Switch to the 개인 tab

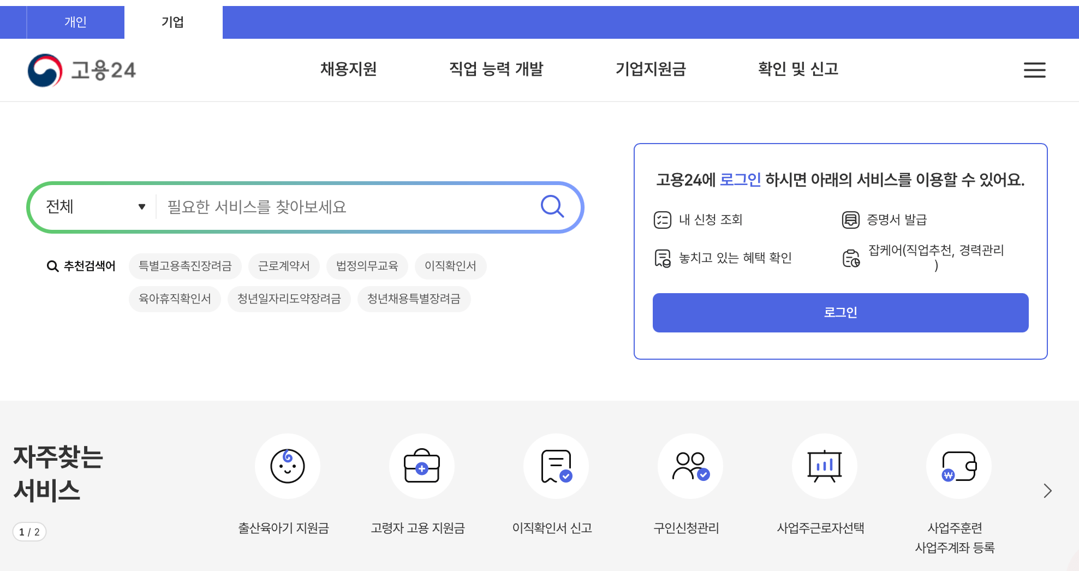(x=75, y=22)
